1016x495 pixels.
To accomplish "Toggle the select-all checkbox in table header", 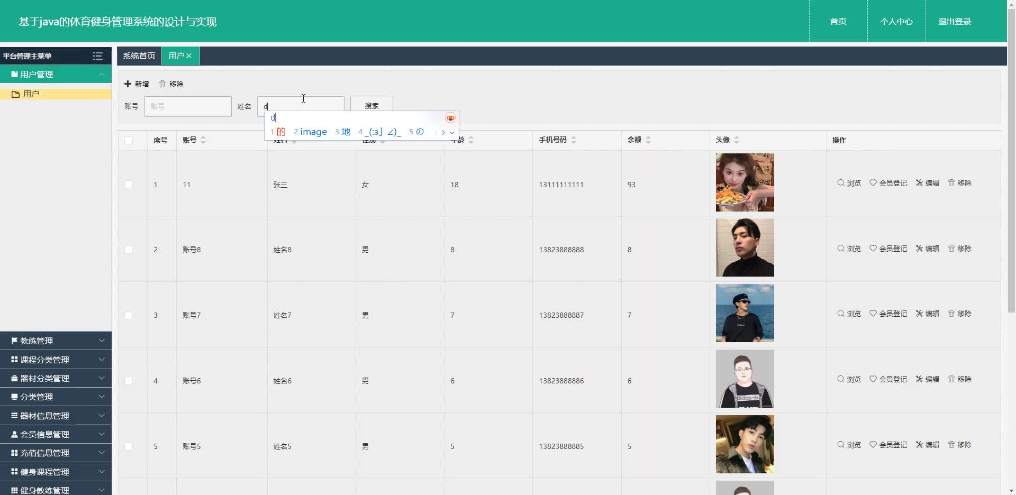I will tap(129, 140).
